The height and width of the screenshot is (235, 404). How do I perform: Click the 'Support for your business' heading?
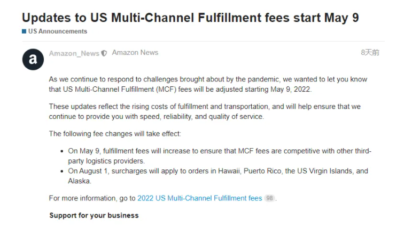[94, 215]
